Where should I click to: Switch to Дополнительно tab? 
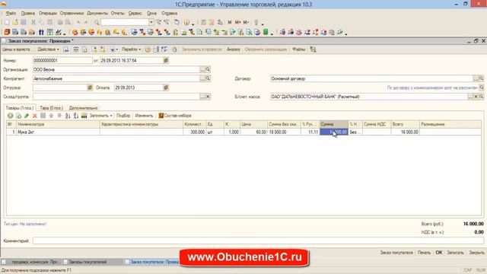(83, 108)
